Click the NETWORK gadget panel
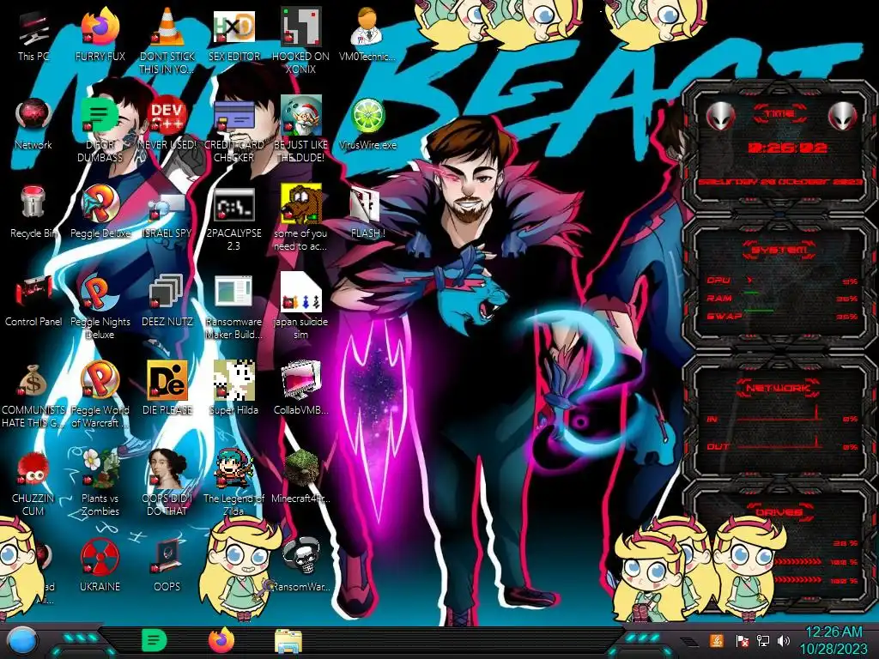The height and width of the screenshot is (659, 879). coord(779,416)
